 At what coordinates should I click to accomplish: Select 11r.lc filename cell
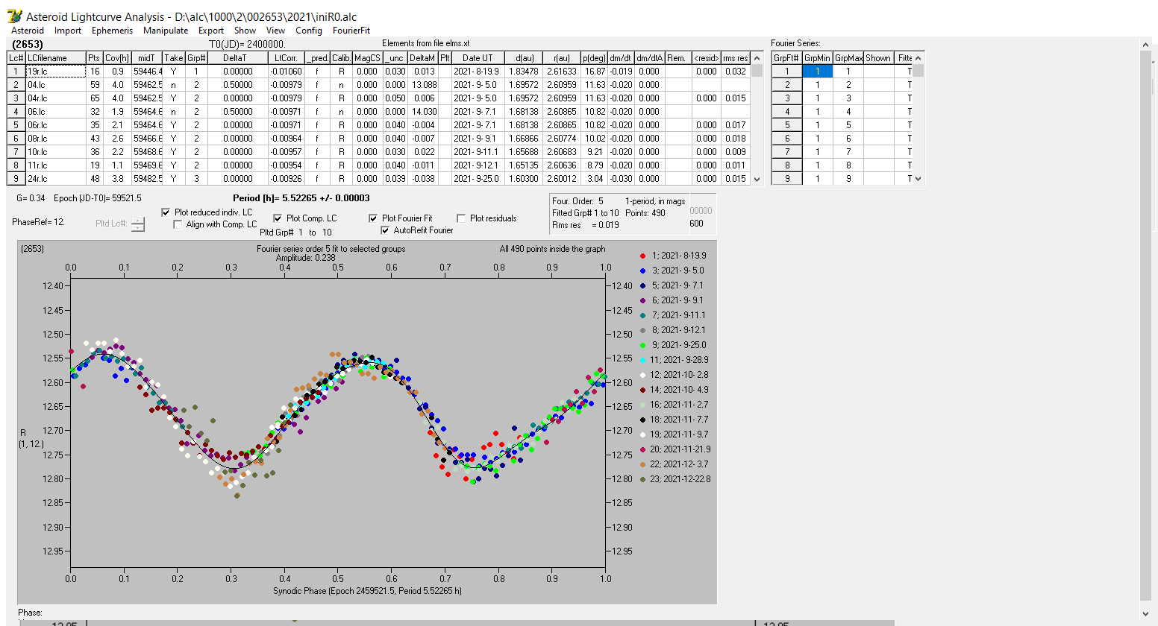coord(55,165)
